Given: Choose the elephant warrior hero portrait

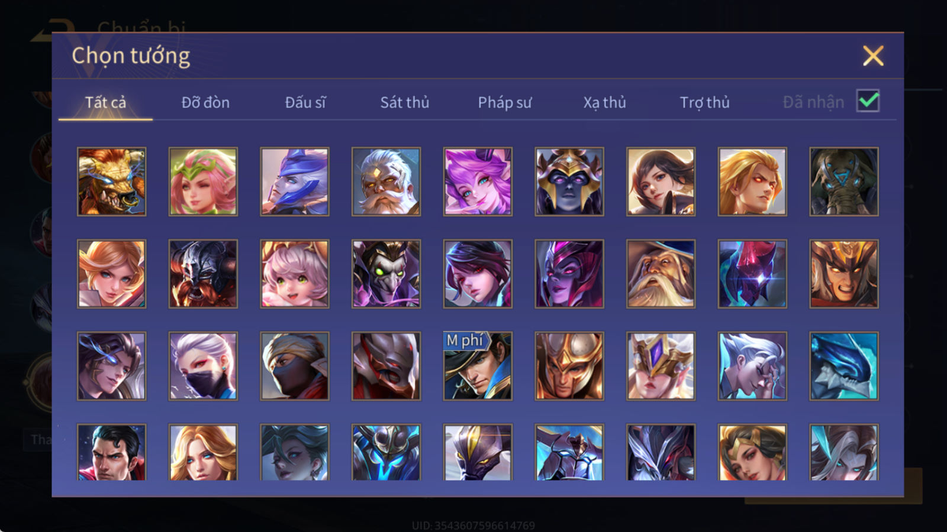Looking at the screenshot, I should coord(844,181).
